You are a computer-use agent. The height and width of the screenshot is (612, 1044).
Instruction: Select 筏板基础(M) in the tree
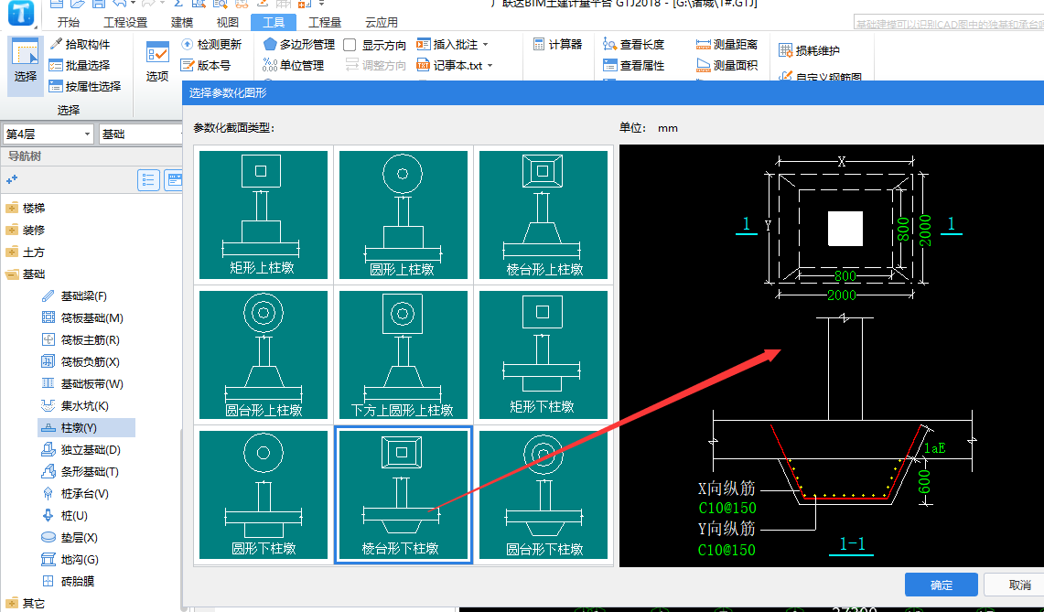(x=82, y=317)
